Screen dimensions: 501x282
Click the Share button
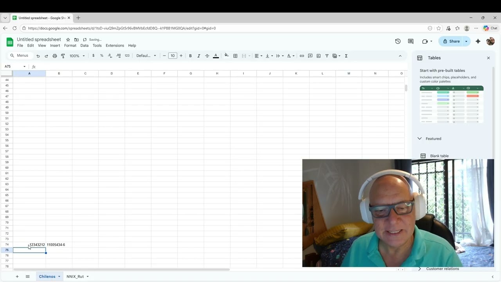pos(451,41)
